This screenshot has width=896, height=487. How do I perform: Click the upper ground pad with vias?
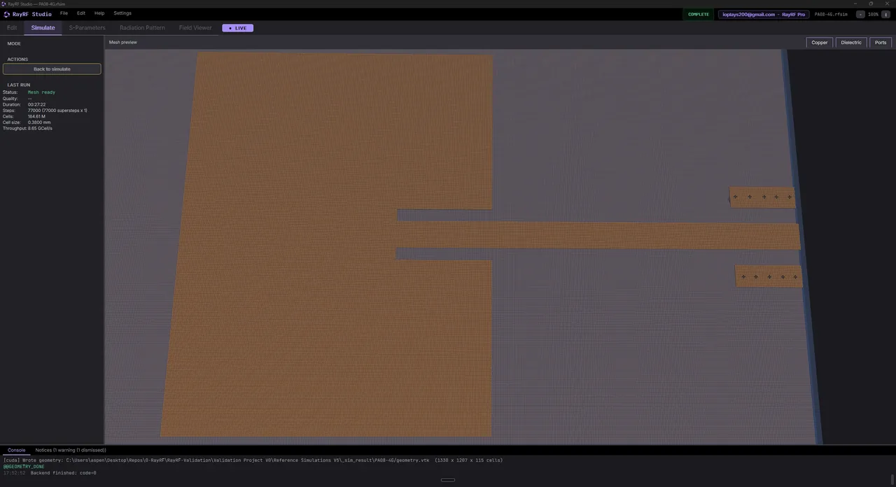click(762, 197)
